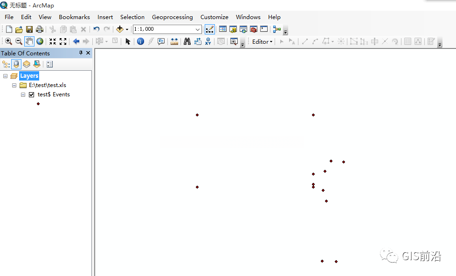Click the red point symbol under test$ Events

(x=38, y=104)
